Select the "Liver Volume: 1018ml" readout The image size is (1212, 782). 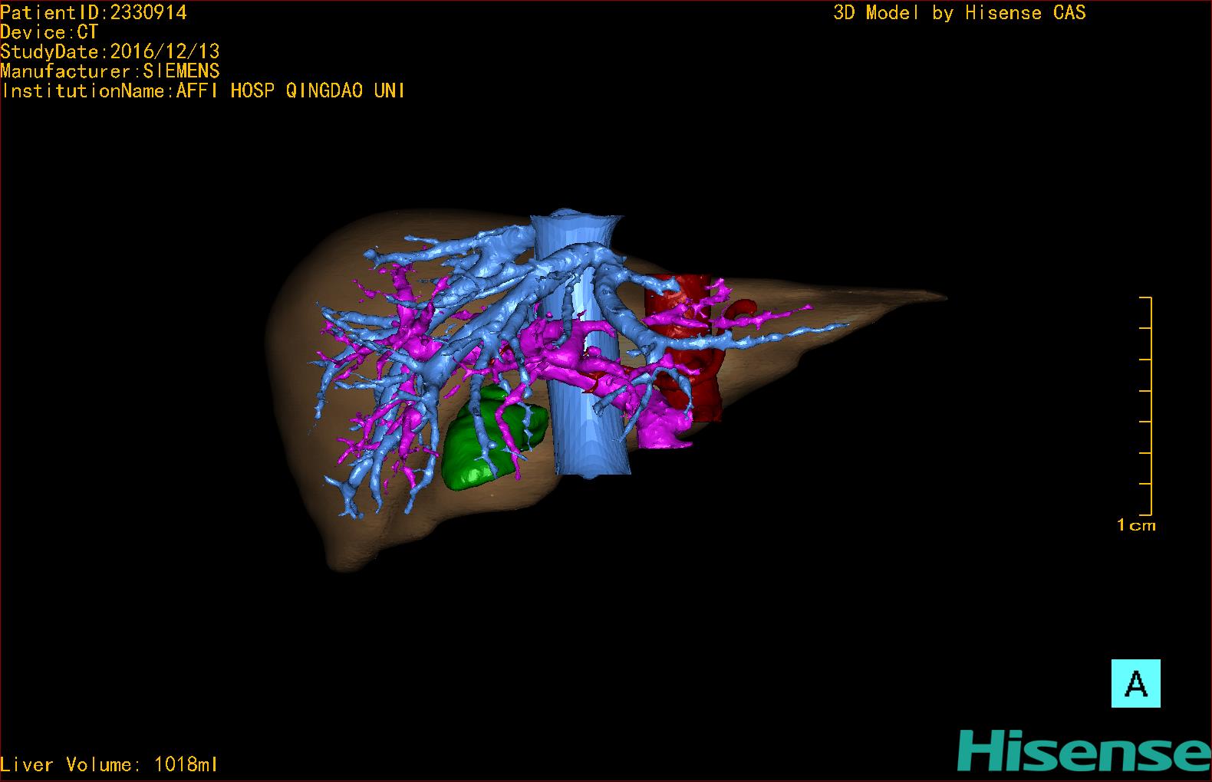click(x=109, y=764)
